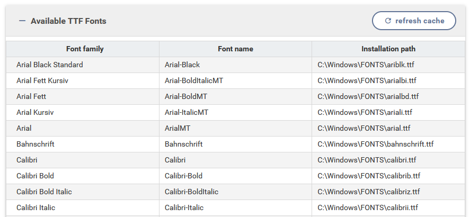Click the Font name column header
Screen dimensions: 470x217
coord(235,49)
